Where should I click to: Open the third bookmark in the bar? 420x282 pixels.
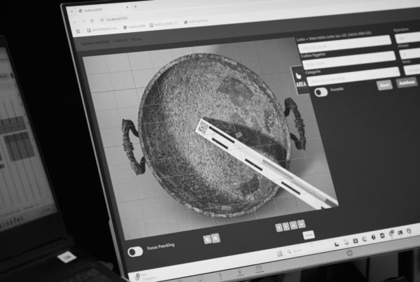[x=164, y=24]
